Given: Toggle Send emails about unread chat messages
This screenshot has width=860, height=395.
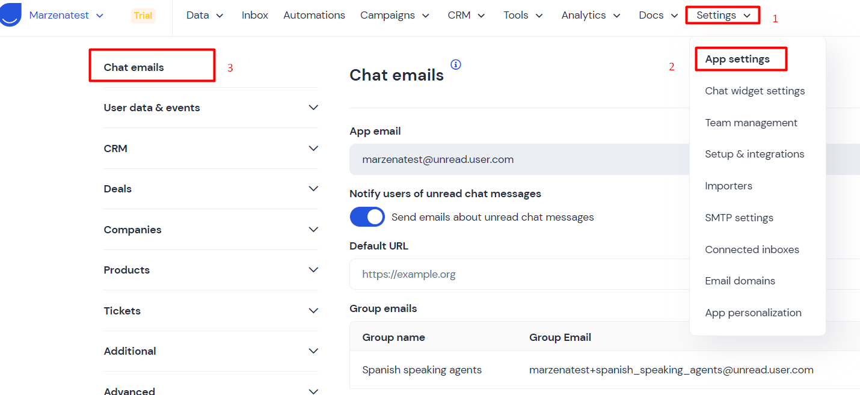Looking at the screenshot, I should pyautogui.click(x=367, y=217).
